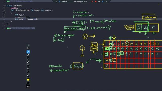Image resolution: width=162 pixels, height=91 pixels.
Task: Change the line thickness setting
Action: coord(28,83)
